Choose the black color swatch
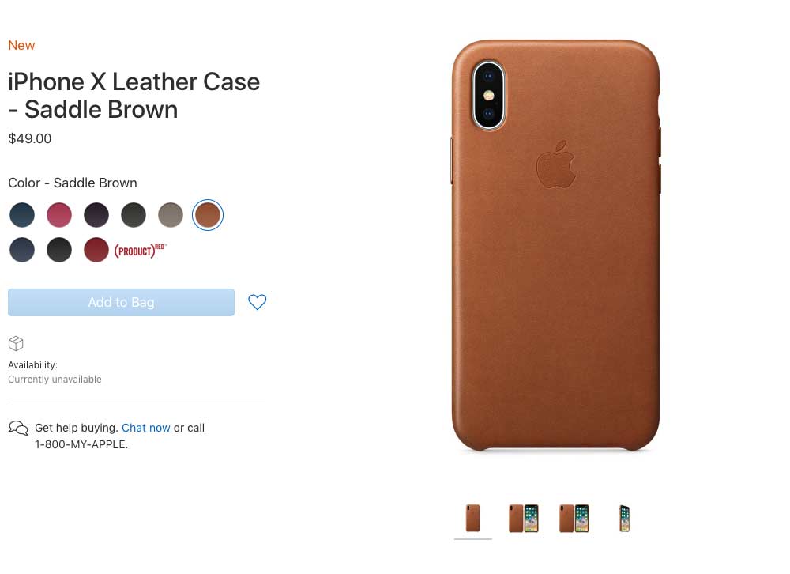Screen dimensions: 790x574 (x=59, y=250)
